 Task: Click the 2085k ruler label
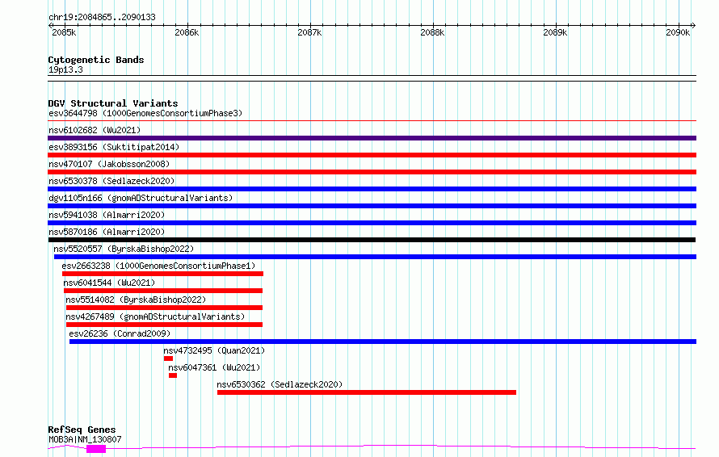pos(64,32)
